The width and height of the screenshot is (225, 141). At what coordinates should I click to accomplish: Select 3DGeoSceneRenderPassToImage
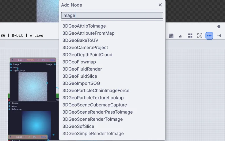click(97, 112)
